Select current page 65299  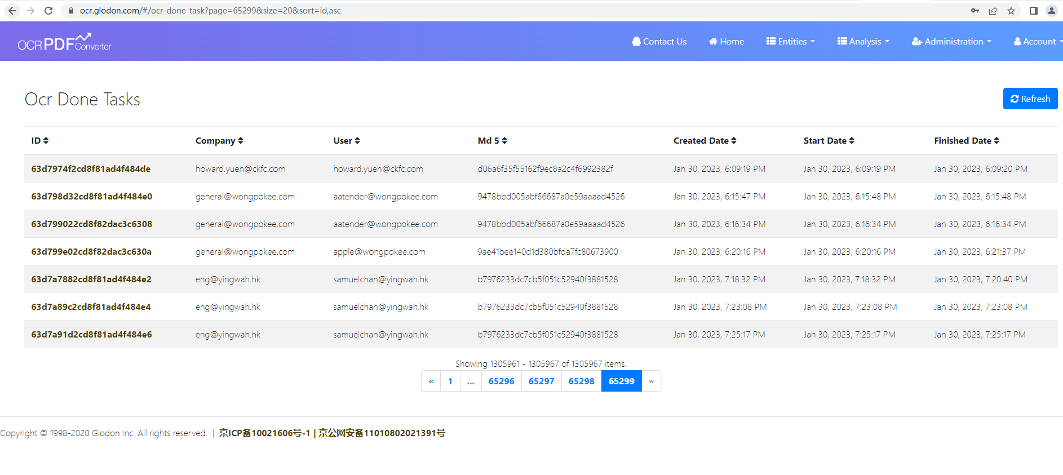coord(622,381)
